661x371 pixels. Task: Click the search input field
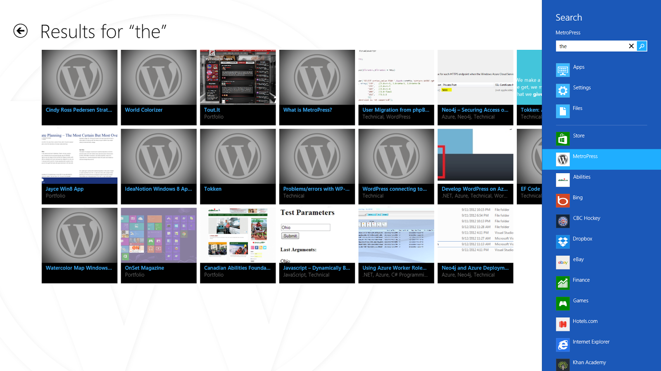pyautogui.click(x=591, y=46)
